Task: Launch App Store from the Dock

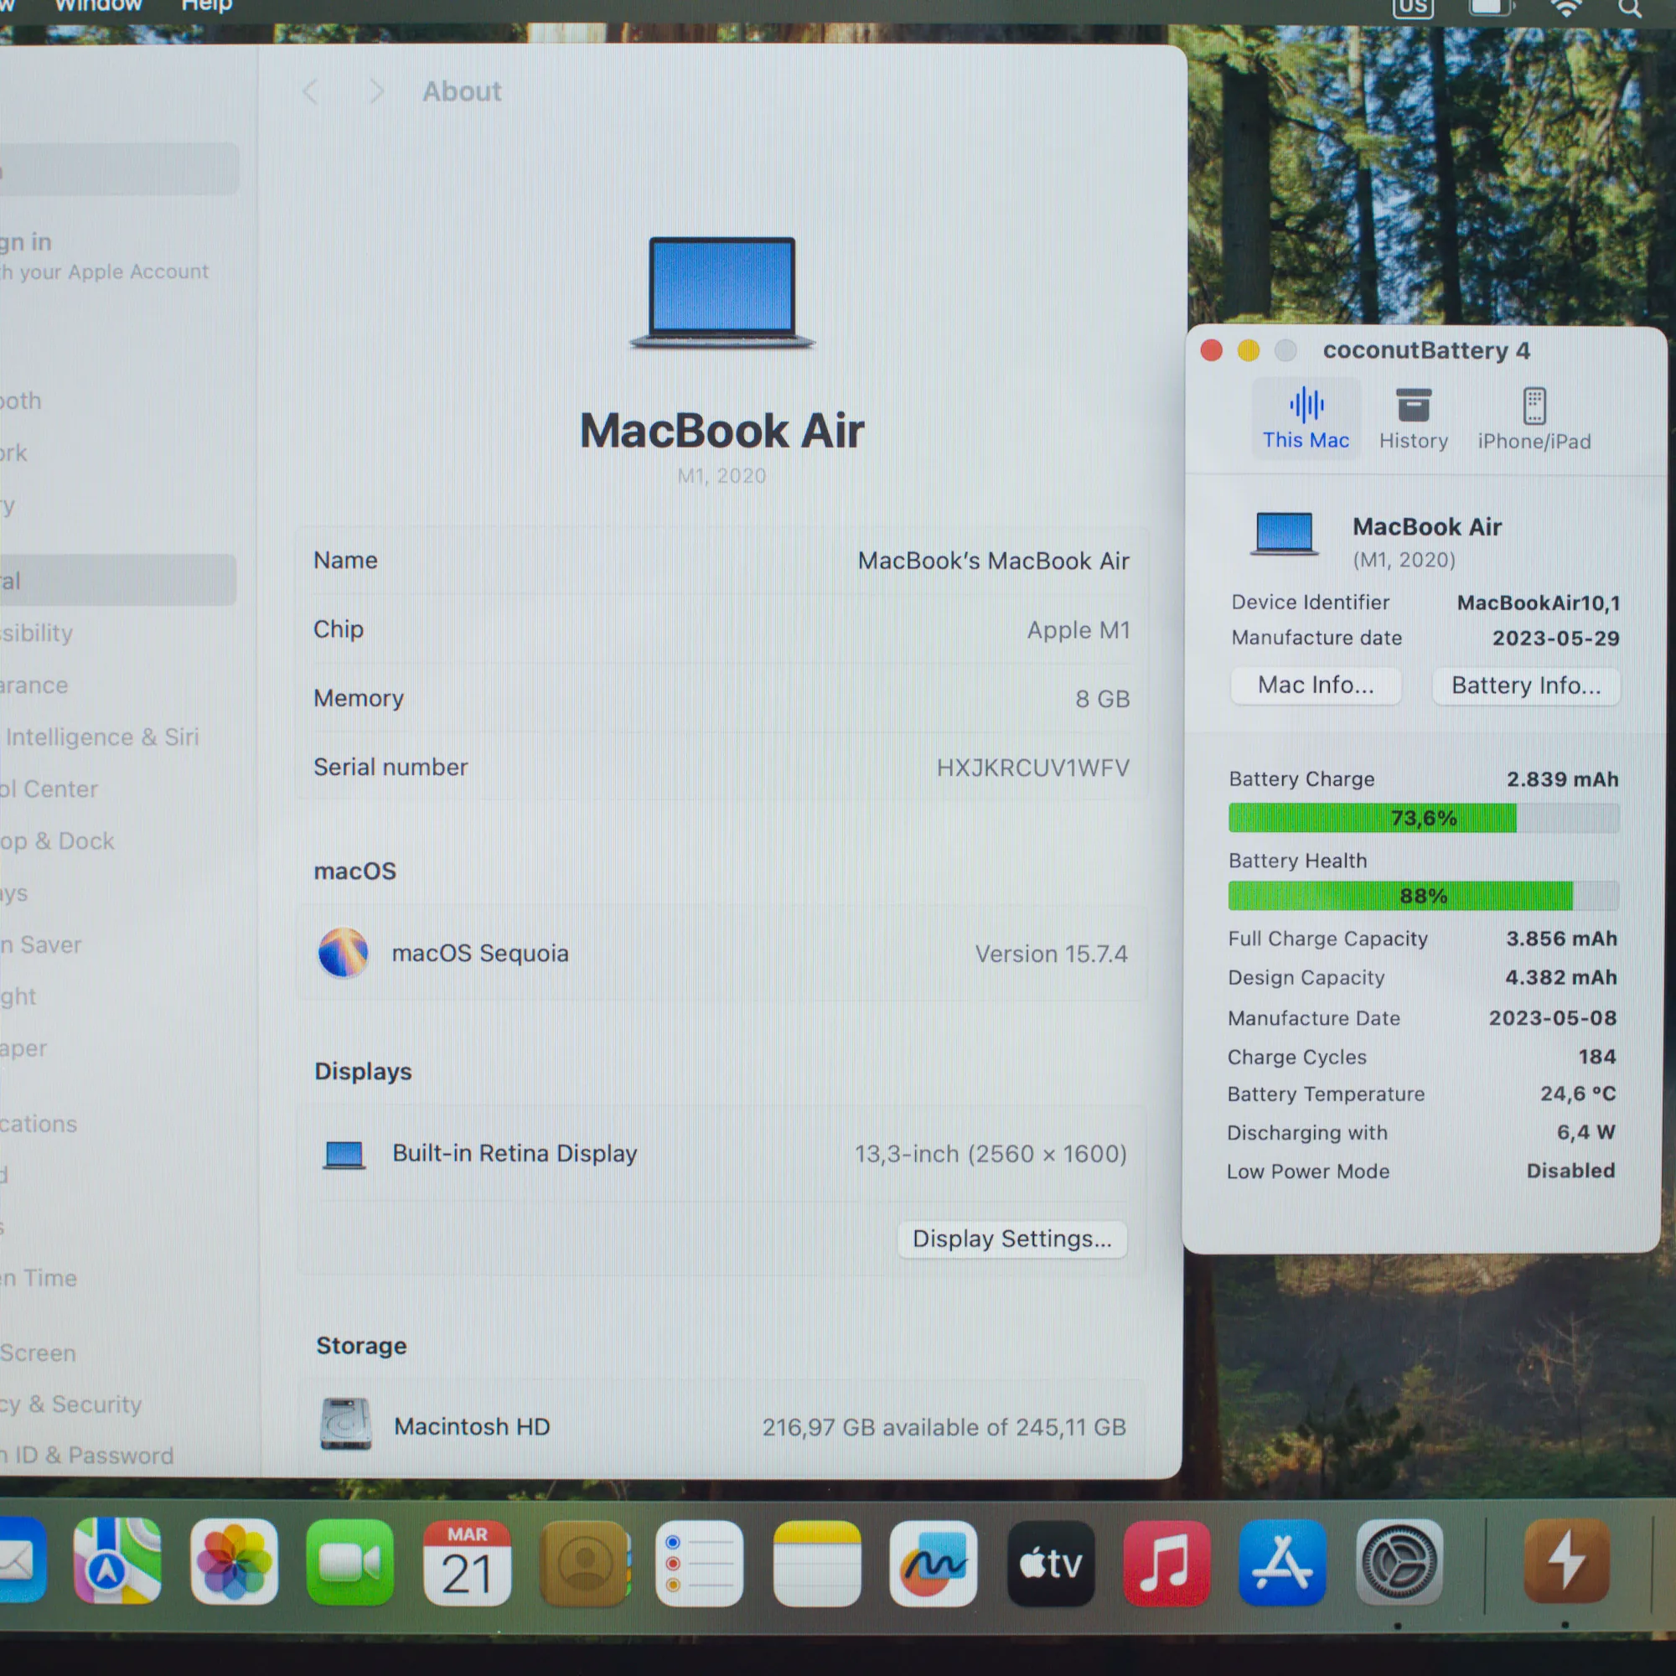Action: click(x=1282, y=1563)
